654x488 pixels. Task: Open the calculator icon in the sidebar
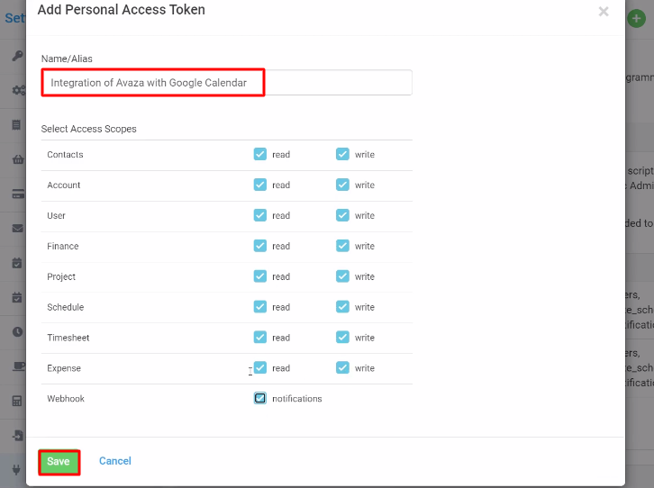click(x=17, y=401)
